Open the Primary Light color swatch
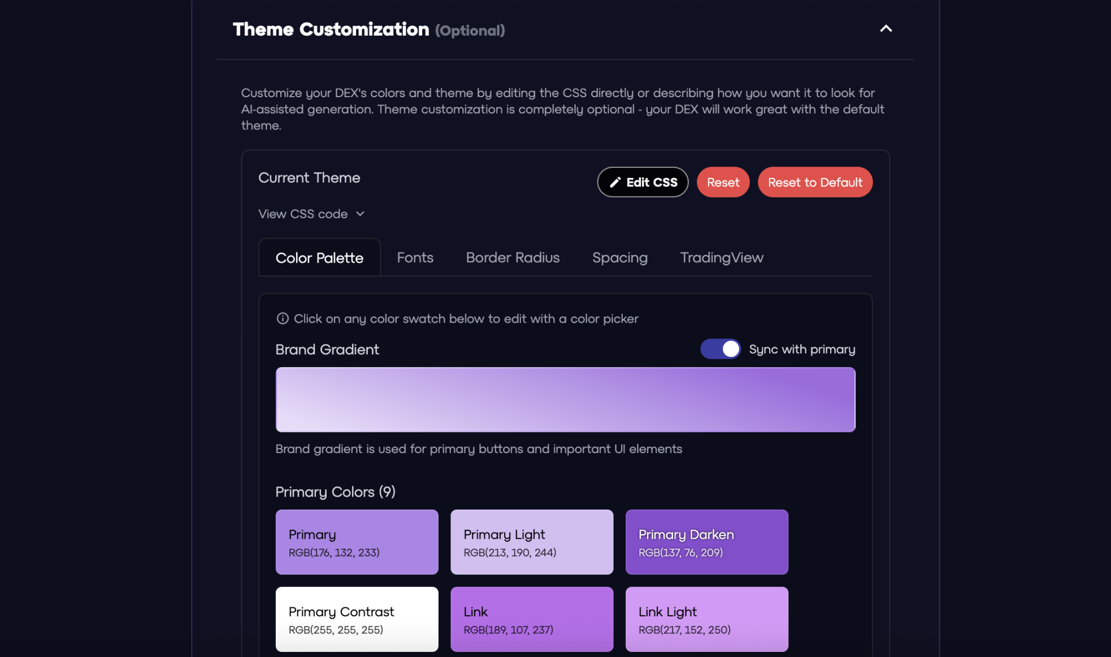Image resolution: width=1111 pixels, height=657 pixels. (531, 542)
